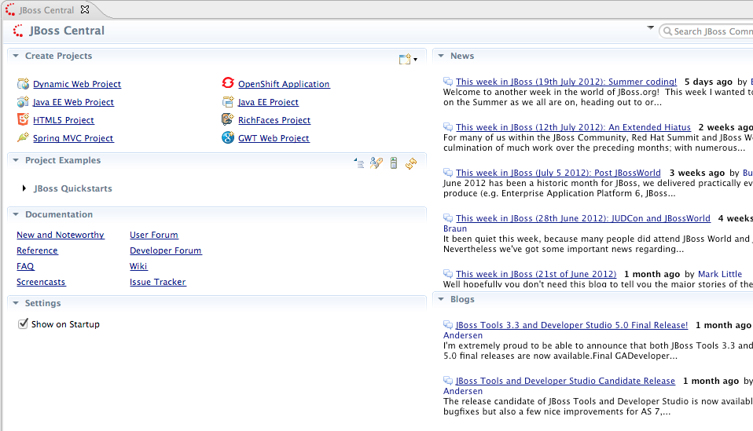Click the OpenShift Application icon
The height and width of the screenshot is (431, 753).
click(228, 83)
